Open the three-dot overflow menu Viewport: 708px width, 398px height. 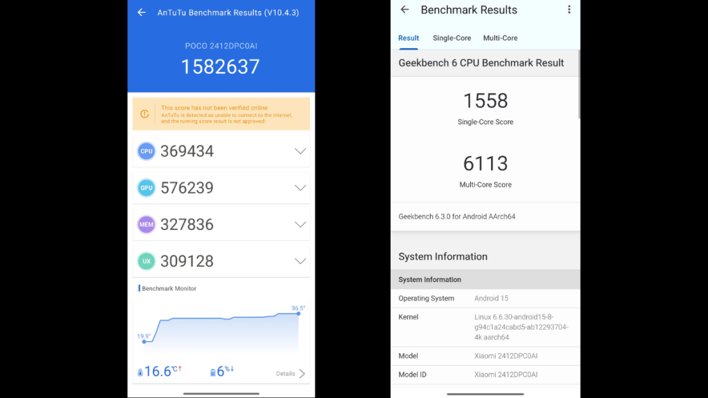point(569,9)
